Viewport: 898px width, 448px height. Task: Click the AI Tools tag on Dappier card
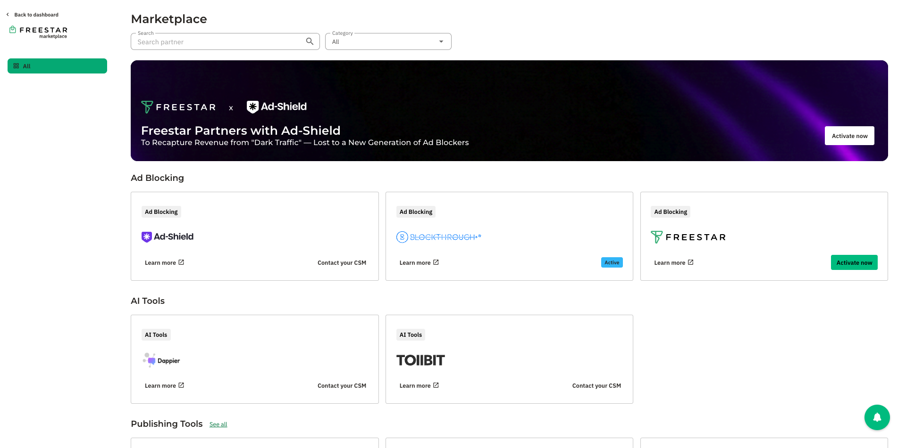156,335
